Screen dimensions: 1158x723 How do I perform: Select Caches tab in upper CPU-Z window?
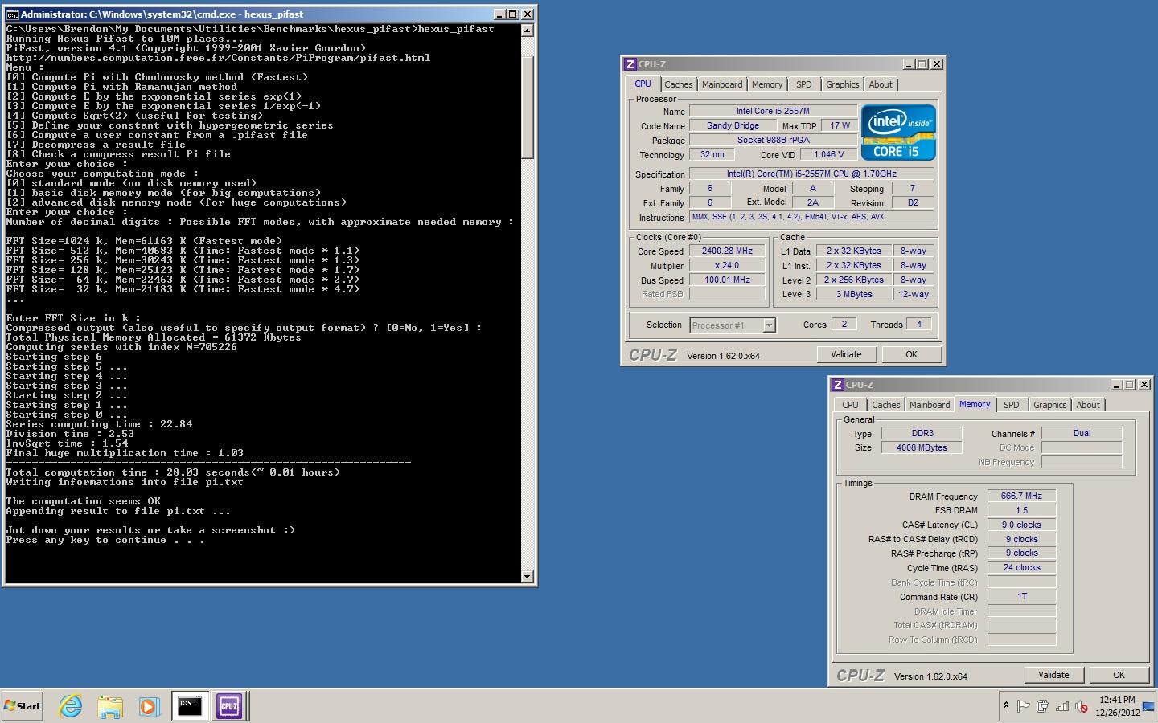tap(678, 84)
